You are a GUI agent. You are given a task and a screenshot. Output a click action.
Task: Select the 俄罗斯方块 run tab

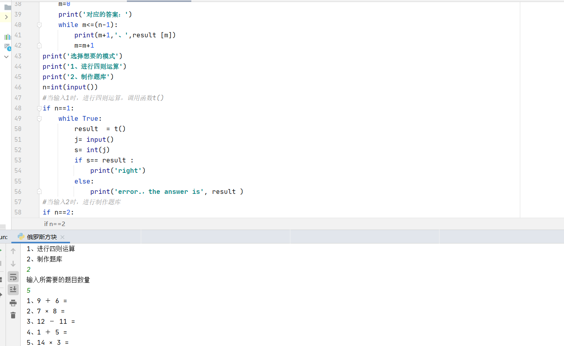tap(42, 237)
